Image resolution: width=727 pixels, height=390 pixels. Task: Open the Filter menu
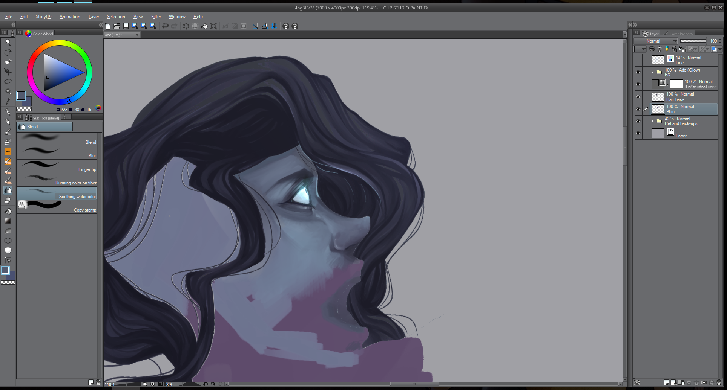156,17
